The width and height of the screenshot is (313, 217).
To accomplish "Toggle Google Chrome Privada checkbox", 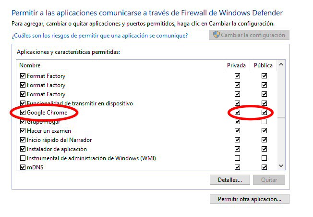I will coord(237,113).
